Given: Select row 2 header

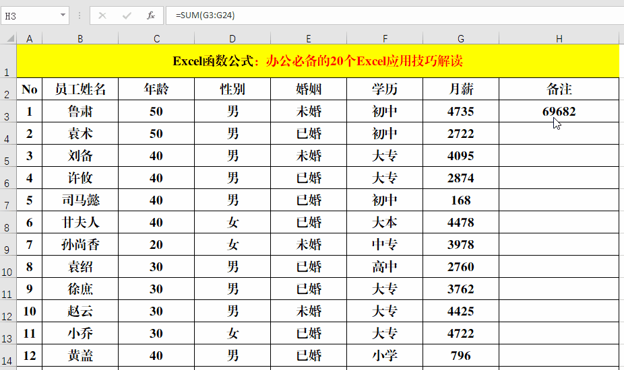Looking at the screenshot, I should [x=8, y=89].
